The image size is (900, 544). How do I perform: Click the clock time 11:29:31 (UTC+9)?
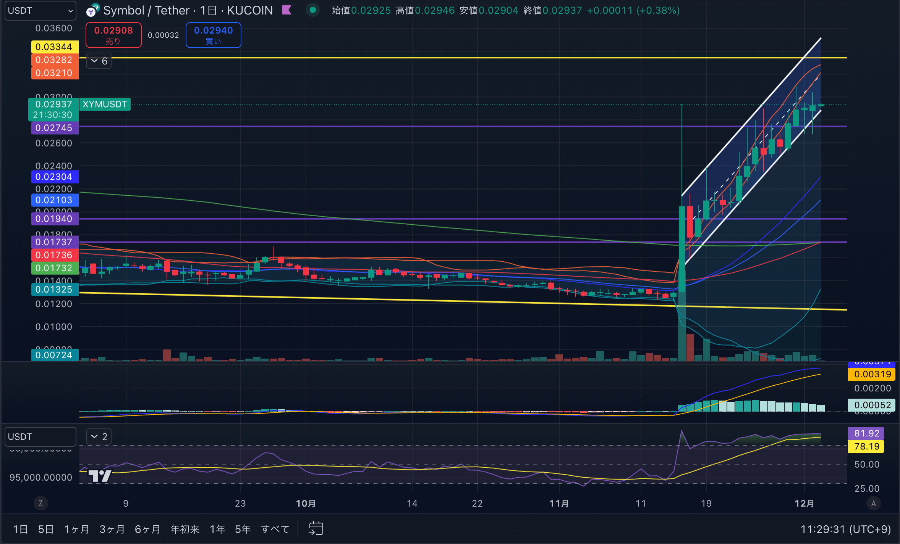tap(845, 529)
